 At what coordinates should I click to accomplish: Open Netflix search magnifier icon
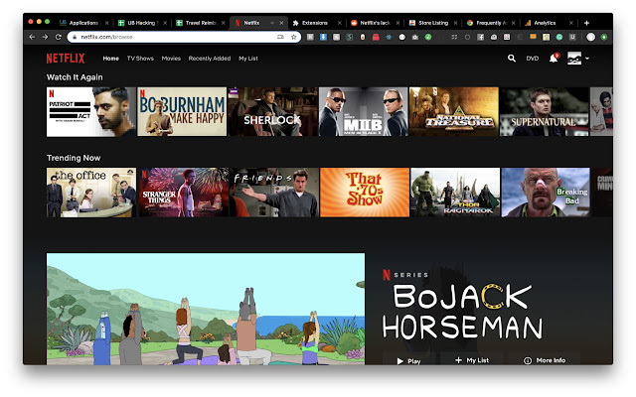(512, 59)
